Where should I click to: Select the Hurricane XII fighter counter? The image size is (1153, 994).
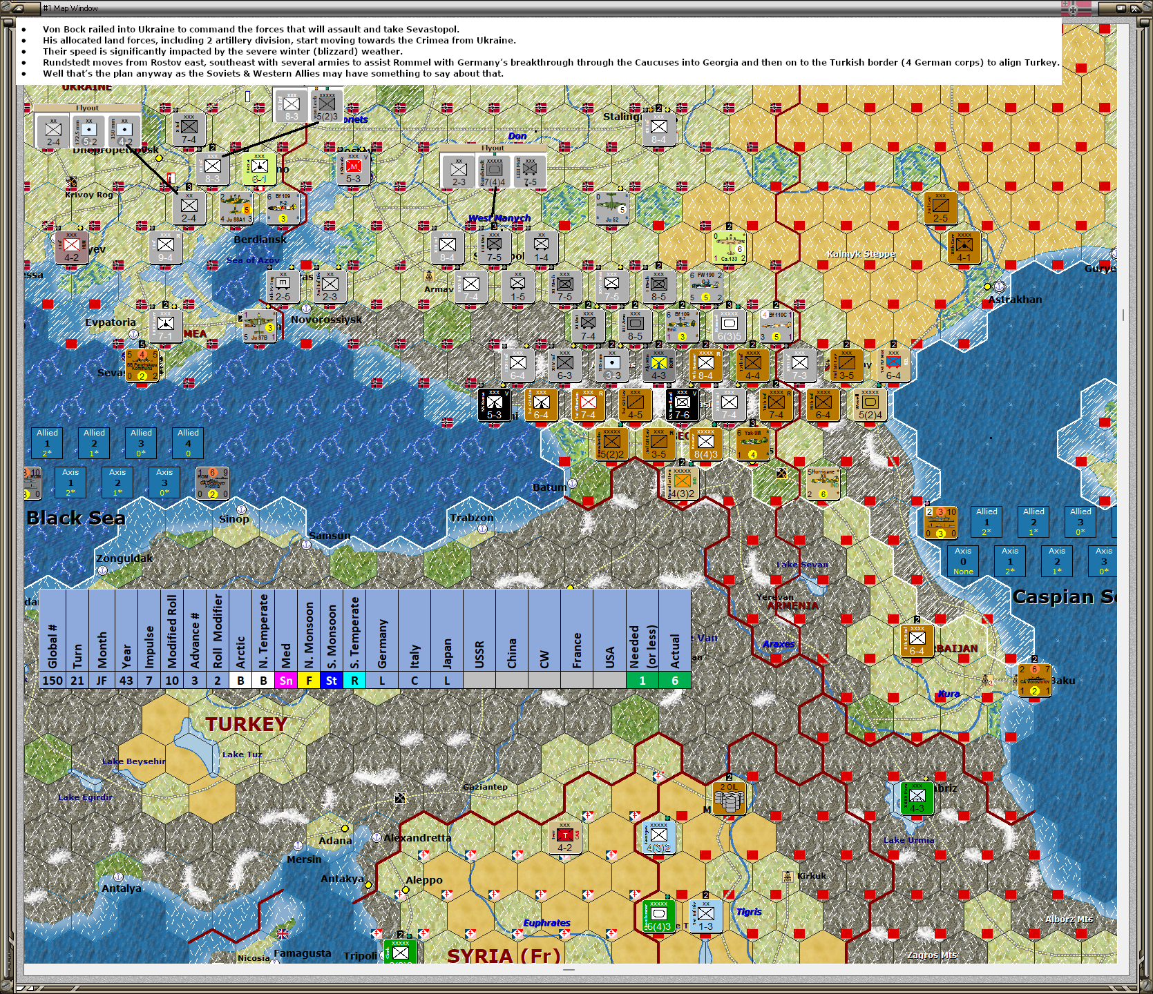(x=823, y=484)
